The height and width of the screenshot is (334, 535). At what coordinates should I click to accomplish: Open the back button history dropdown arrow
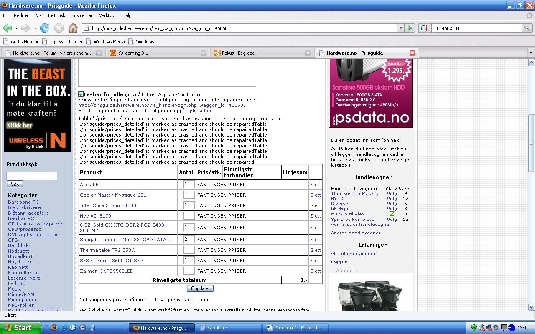click(x=16, y=28)
